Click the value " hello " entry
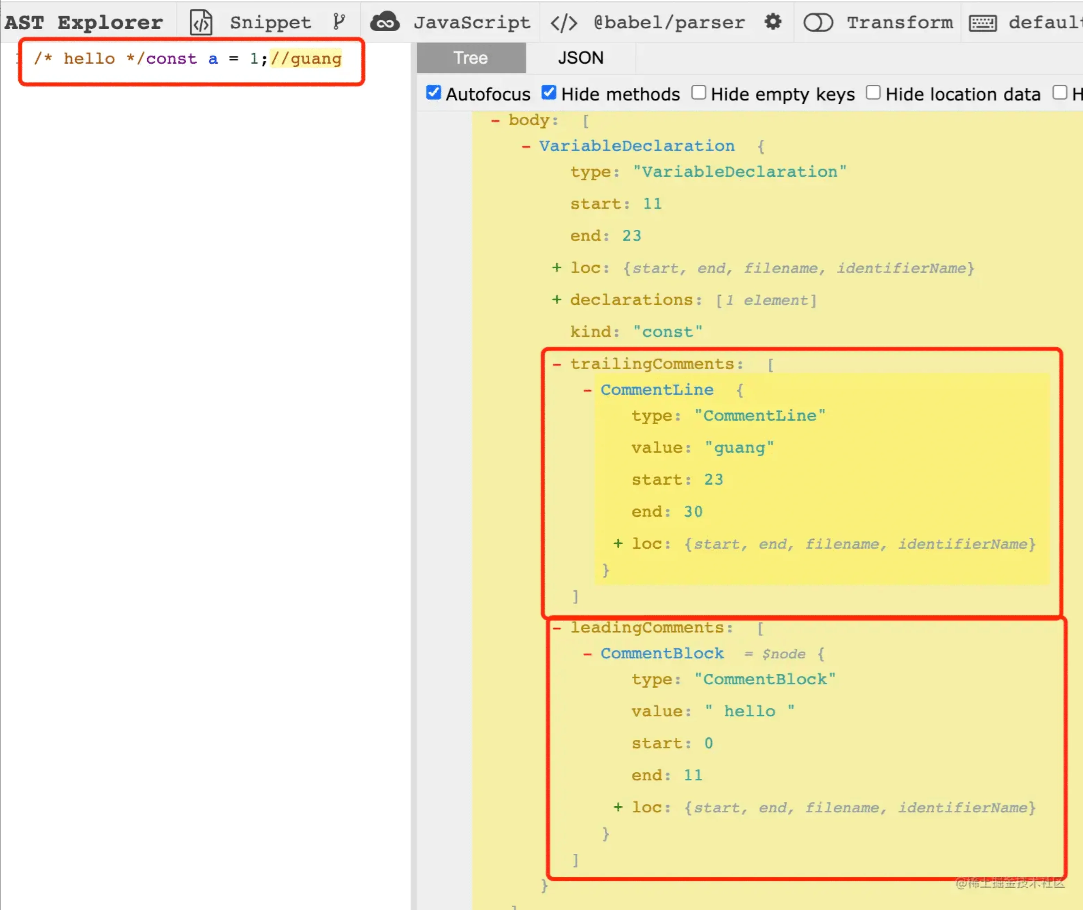 point(749,711)
